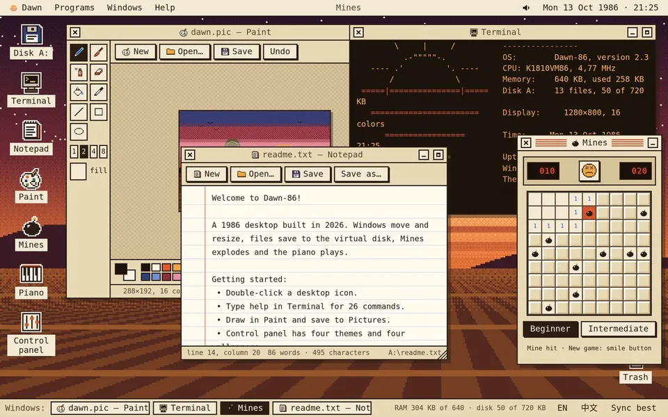Click the Notepad window resize grip
Screen dimensions: 668x417
tap(443, 354)
